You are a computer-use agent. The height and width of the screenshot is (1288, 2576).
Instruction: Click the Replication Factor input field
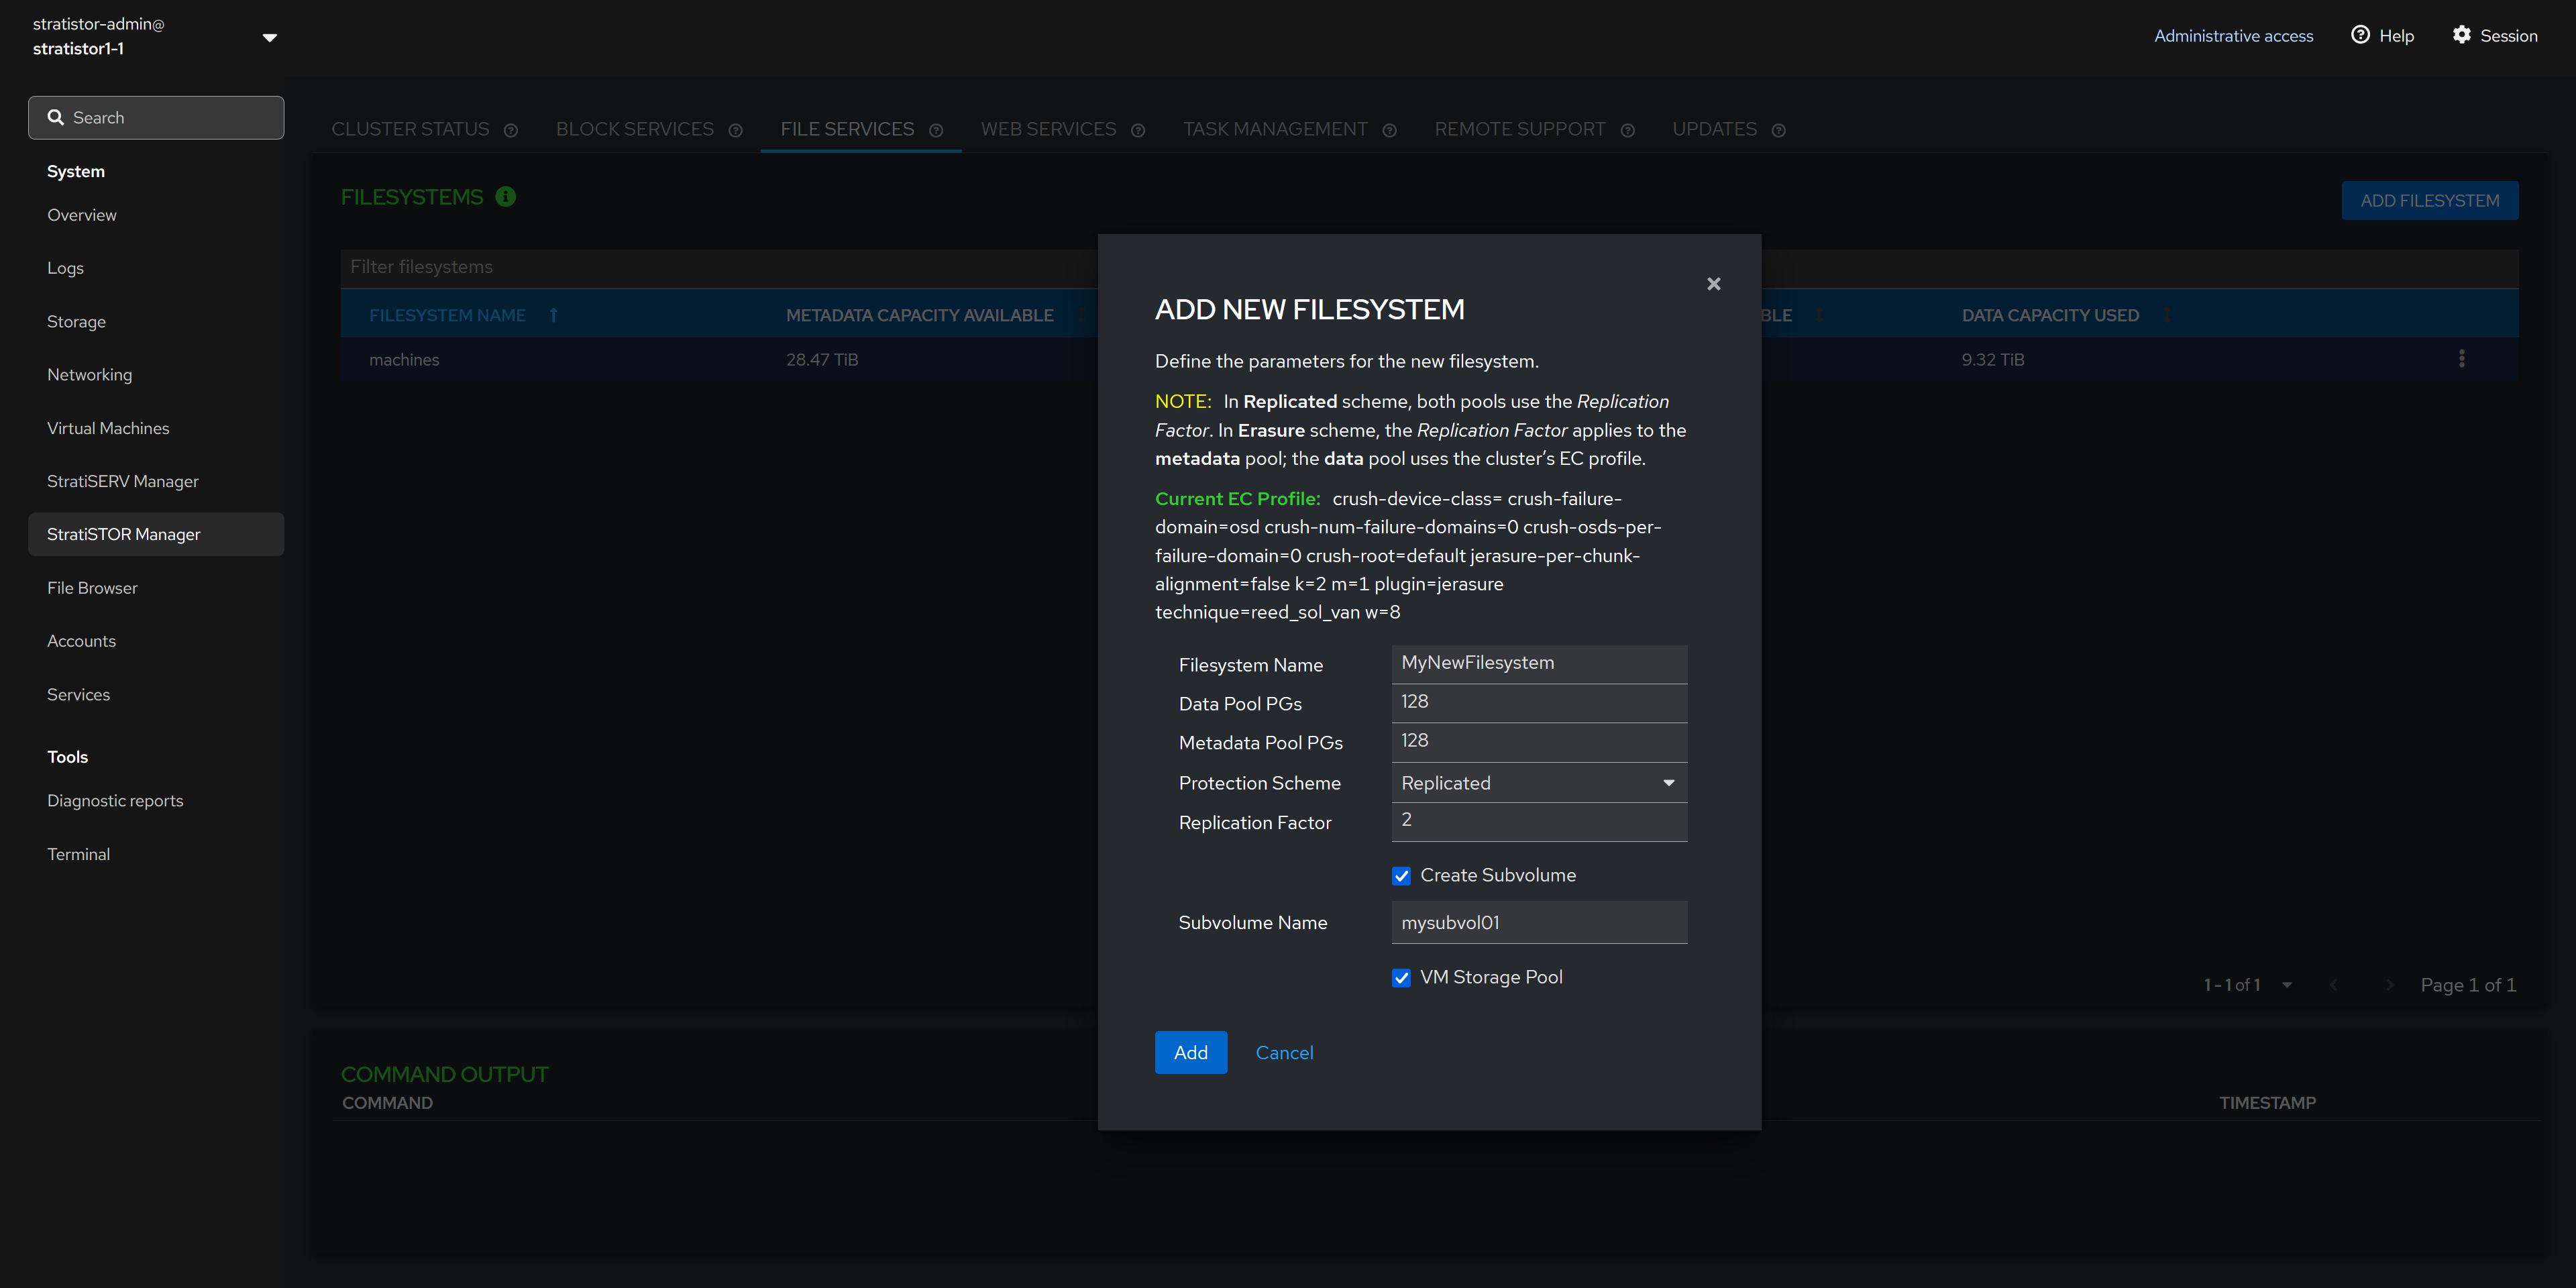(1538, 820)
